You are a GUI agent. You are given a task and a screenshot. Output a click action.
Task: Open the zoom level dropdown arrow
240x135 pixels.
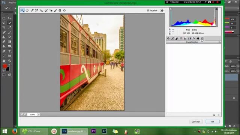tap(39, 114)
